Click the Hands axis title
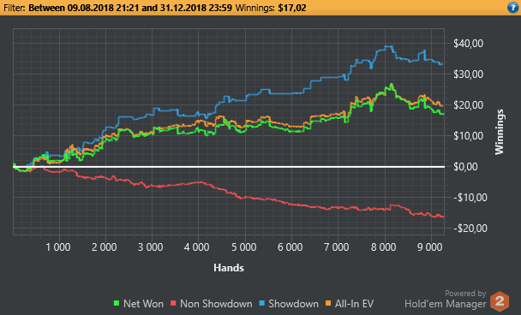The height and width of the screenshot is (315, 521). click(229, 268)
